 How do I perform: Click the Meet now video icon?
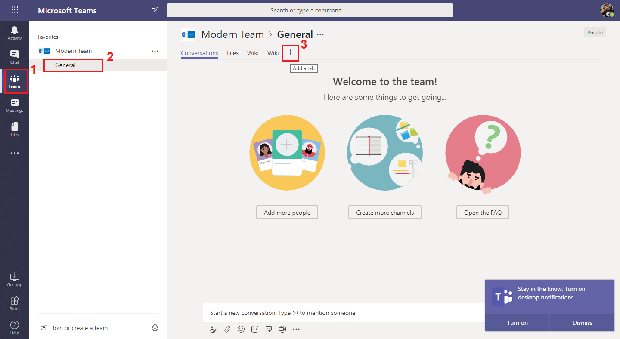click(282, 329)
